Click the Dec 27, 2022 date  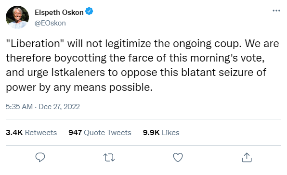pos(59,107)
